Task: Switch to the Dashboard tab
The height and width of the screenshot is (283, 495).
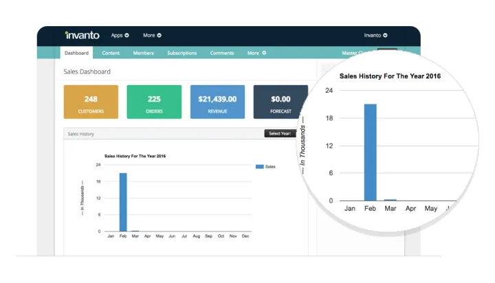Action: pos(76,53)
